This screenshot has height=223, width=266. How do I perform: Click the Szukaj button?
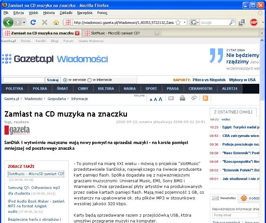coord(53,80)
